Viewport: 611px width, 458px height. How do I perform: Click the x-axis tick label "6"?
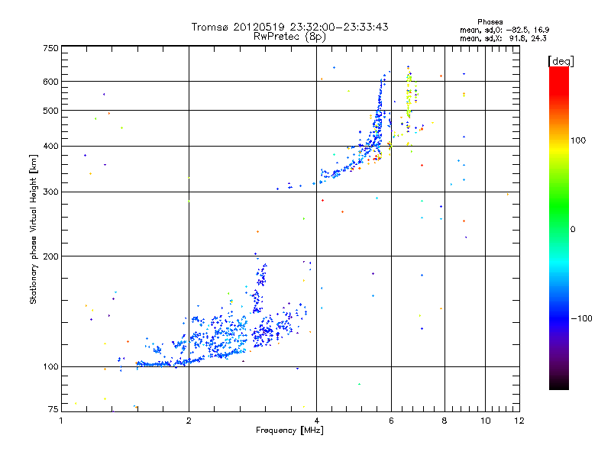point(391,421)
